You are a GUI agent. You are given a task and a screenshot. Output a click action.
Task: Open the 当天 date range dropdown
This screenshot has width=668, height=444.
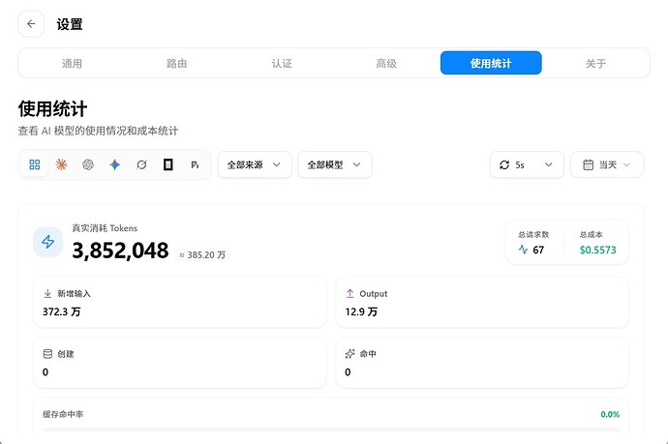pyautogui.click(x=607, y=164)
